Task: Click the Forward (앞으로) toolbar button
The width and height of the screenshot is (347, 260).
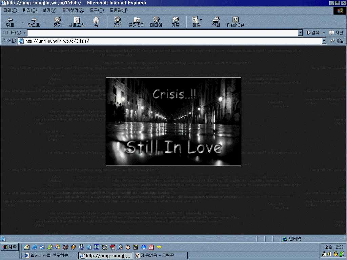Action: pyautogui.click(x=34, y=22)
